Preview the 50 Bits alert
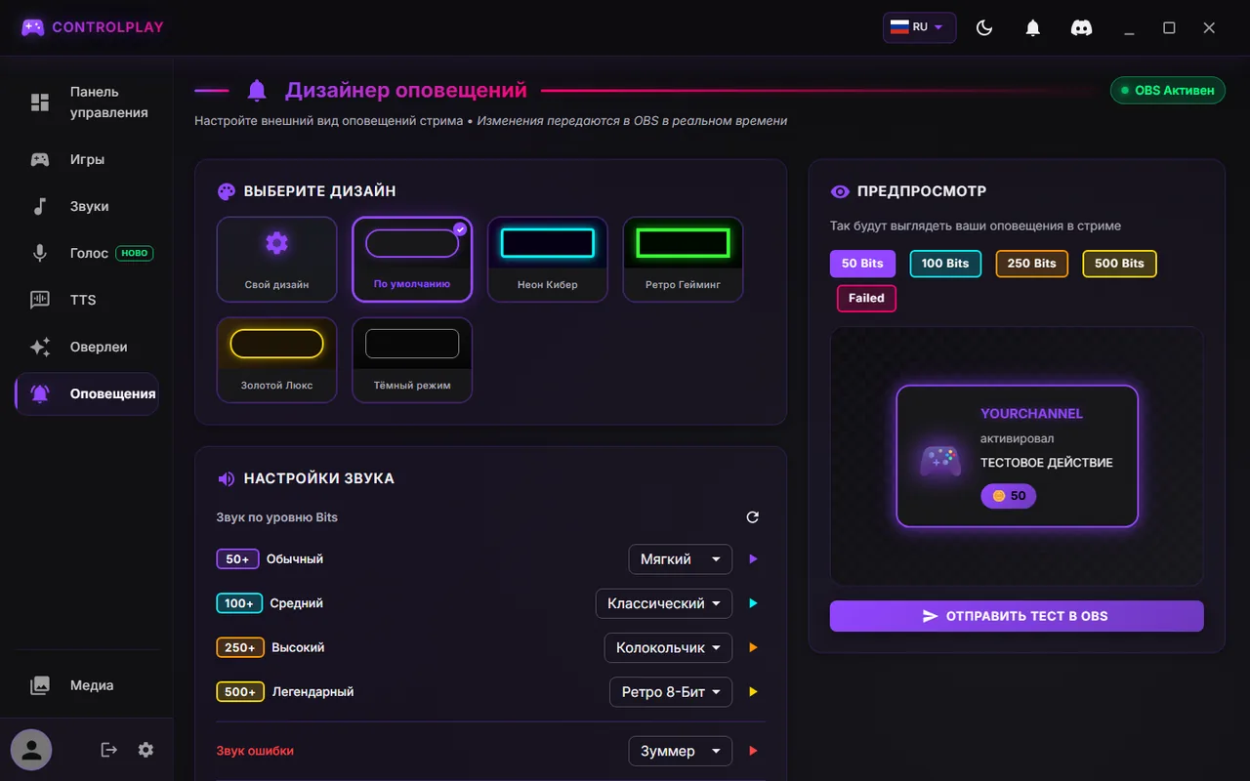This screenshot has height=781, width=1250. (862, 264)
